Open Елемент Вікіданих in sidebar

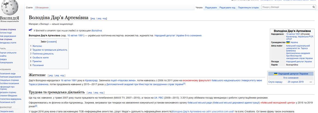[x=8, y=96]
